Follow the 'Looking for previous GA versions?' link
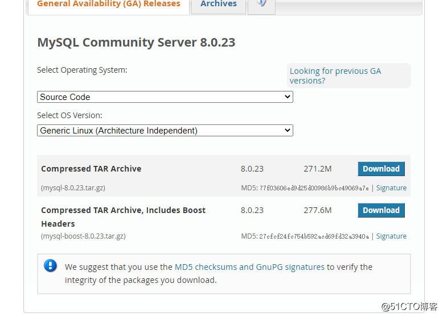 pyautogui.click(x=335, y=76)
